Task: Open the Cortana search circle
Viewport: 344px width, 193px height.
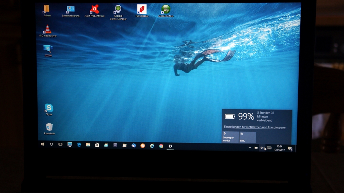Action: (51, 144)
